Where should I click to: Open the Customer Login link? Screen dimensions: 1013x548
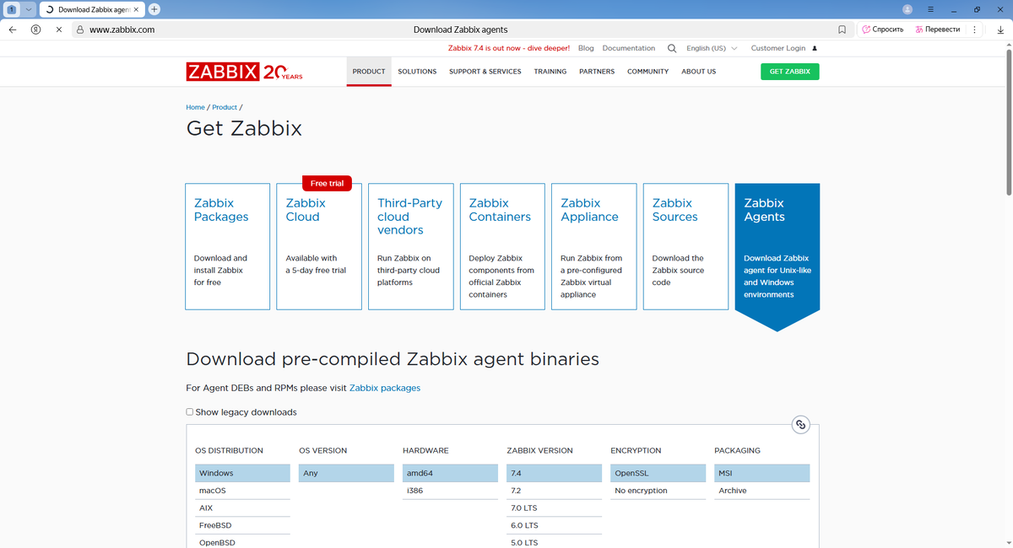tap(783, 48)
